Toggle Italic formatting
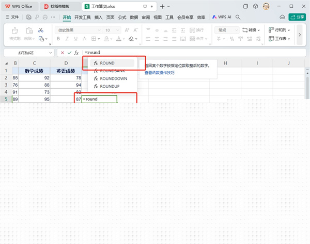Viewport: 310px width, 244px height. [x=67, y=39]
